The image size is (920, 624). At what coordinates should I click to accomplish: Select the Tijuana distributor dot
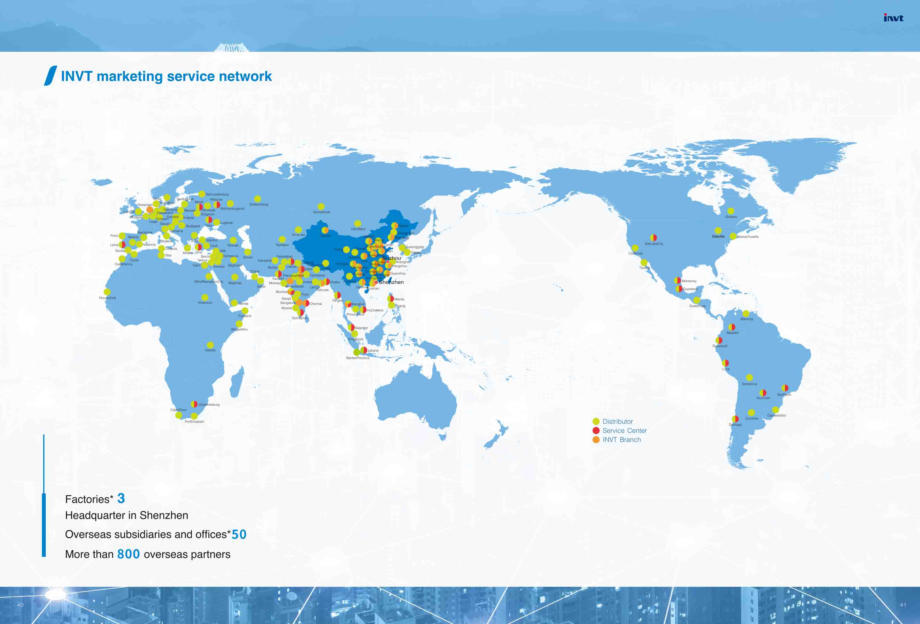644,262
